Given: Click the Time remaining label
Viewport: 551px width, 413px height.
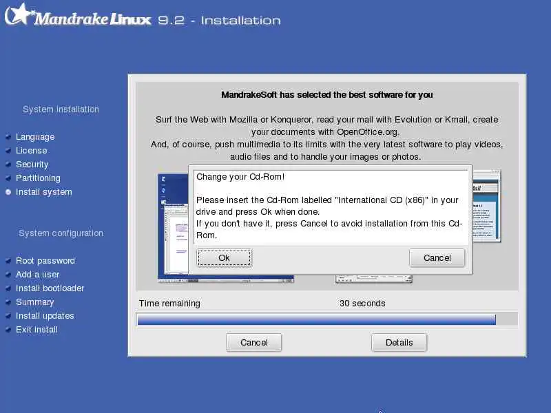Looking at the screenshot, I should [169, 304].
